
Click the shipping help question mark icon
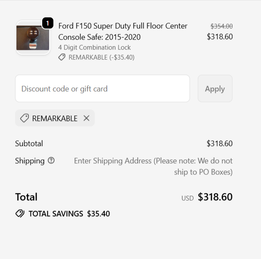[x=51, y=161]
